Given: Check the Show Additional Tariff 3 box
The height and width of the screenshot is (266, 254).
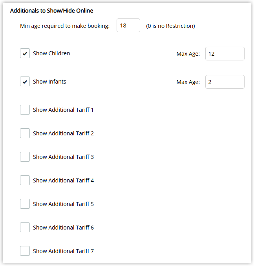Looking at the screenshot, I should 25,157.
